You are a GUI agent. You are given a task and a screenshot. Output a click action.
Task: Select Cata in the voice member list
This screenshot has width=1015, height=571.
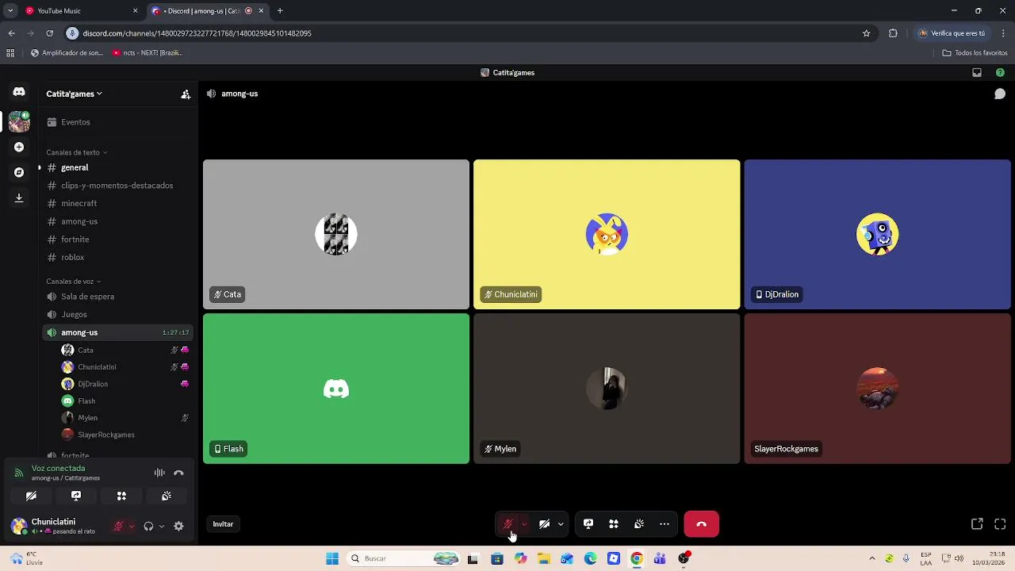click(125, 350)
